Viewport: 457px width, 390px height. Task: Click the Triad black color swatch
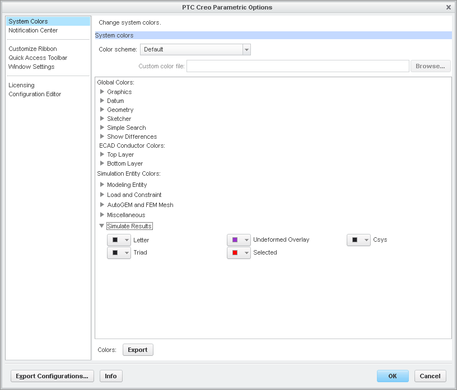coord(115,253)
